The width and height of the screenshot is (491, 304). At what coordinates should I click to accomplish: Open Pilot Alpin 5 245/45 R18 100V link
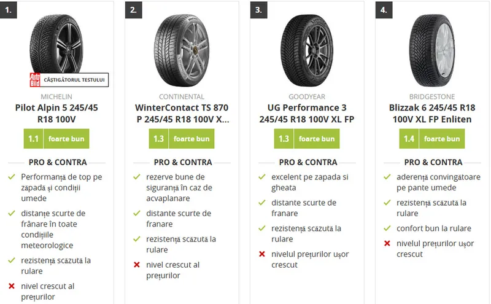[x=56, y=113]
